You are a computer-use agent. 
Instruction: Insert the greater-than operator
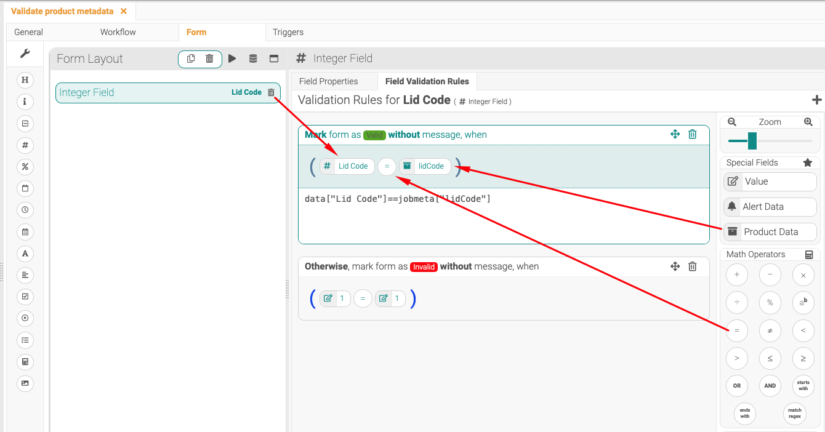737,358
